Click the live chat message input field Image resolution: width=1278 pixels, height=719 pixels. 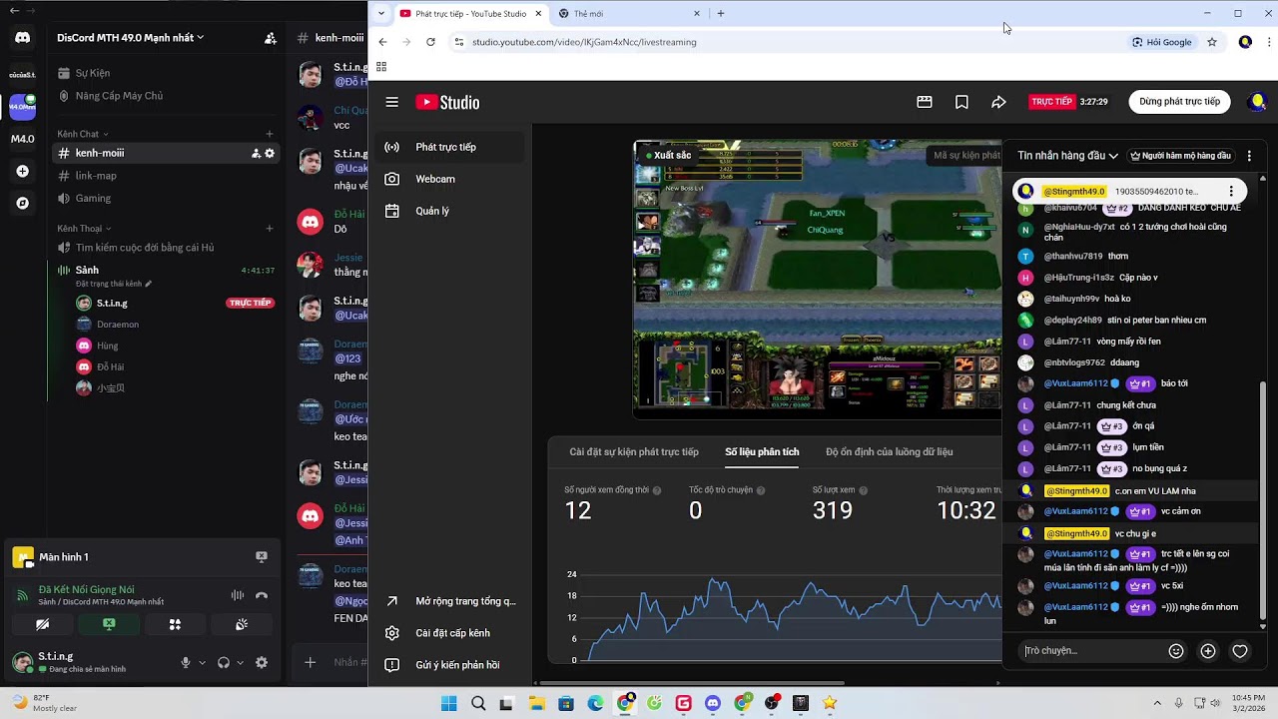(1091, 651)
